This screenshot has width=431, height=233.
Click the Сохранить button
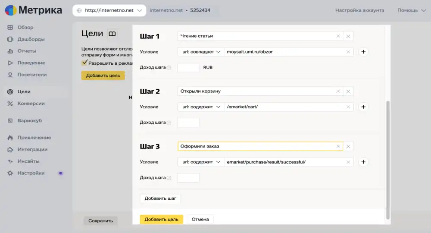click(x=100, y=220)
